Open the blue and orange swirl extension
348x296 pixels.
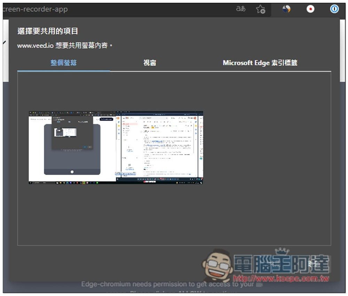pos(286,9)
